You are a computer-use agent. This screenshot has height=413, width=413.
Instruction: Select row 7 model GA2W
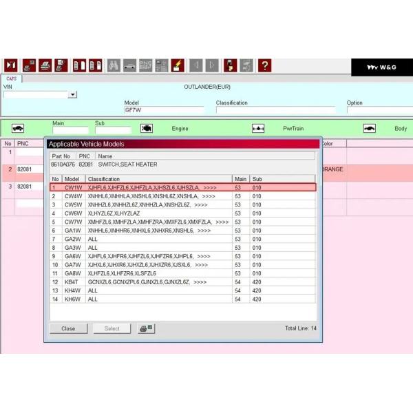[182, 239]
